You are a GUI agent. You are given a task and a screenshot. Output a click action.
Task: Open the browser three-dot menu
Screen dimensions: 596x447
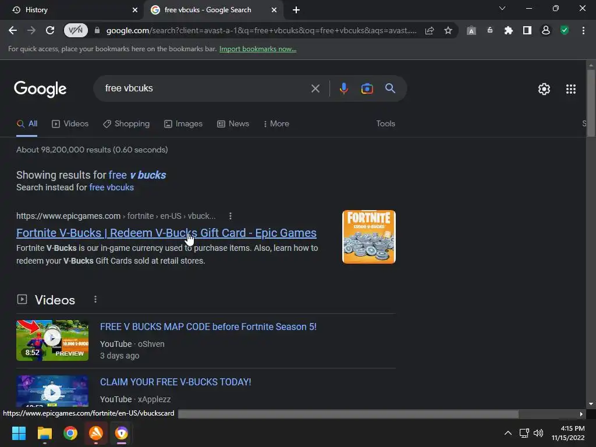(x=583, y=30)
